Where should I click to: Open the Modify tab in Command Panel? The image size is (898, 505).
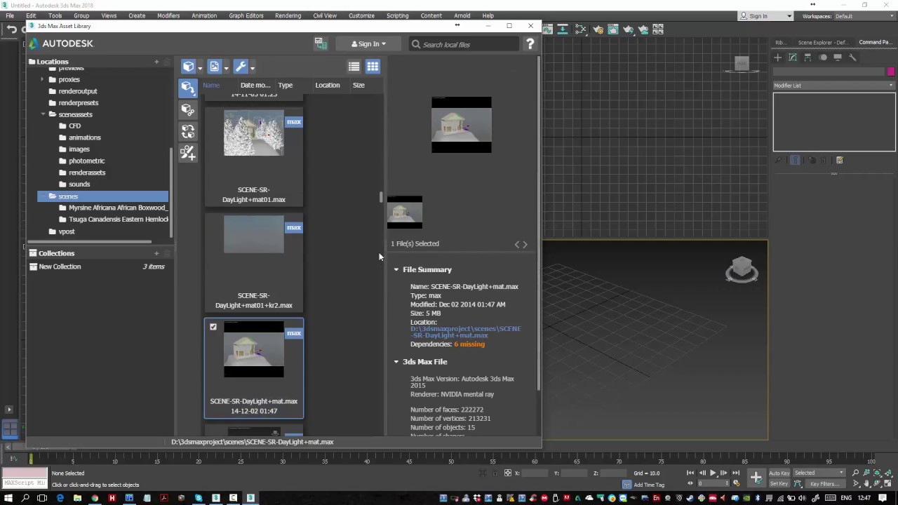coord(793,58)
